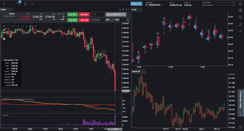Turn brackets ON

click(102, 19)
